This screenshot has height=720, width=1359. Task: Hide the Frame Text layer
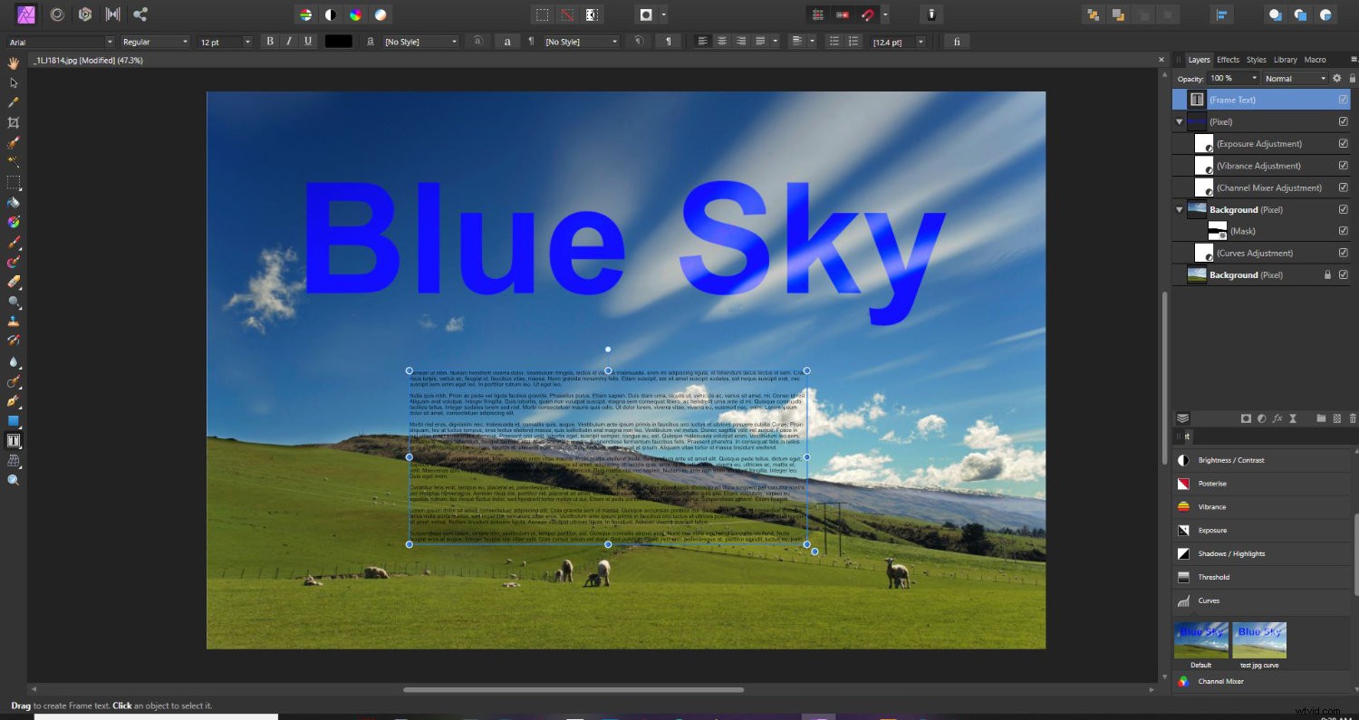tap(1342, 100)
